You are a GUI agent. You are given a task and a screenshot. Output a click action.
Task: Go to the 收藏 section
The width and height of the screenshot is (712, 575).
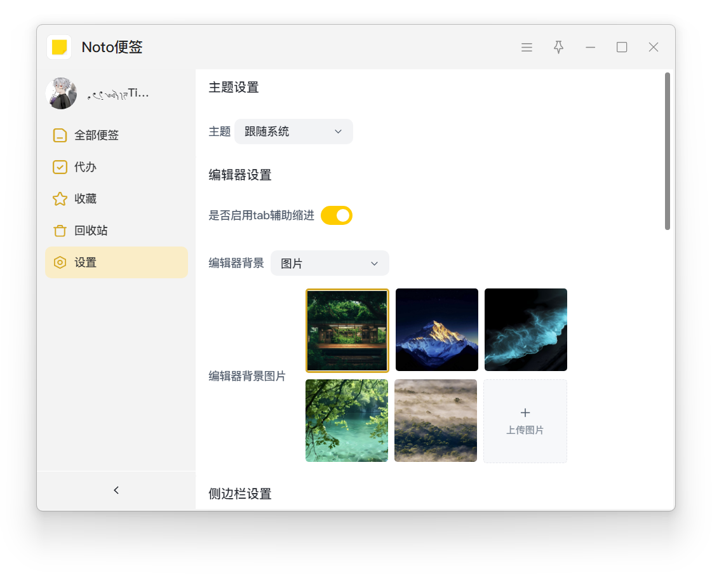point(86,199)
